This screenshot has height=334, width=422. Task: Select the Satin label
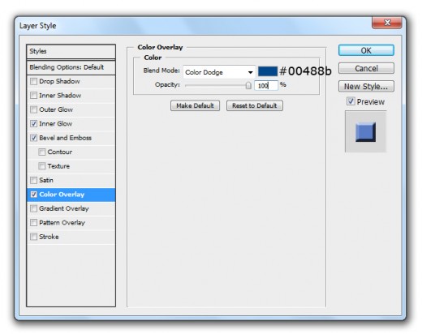[x=46, y=180]
